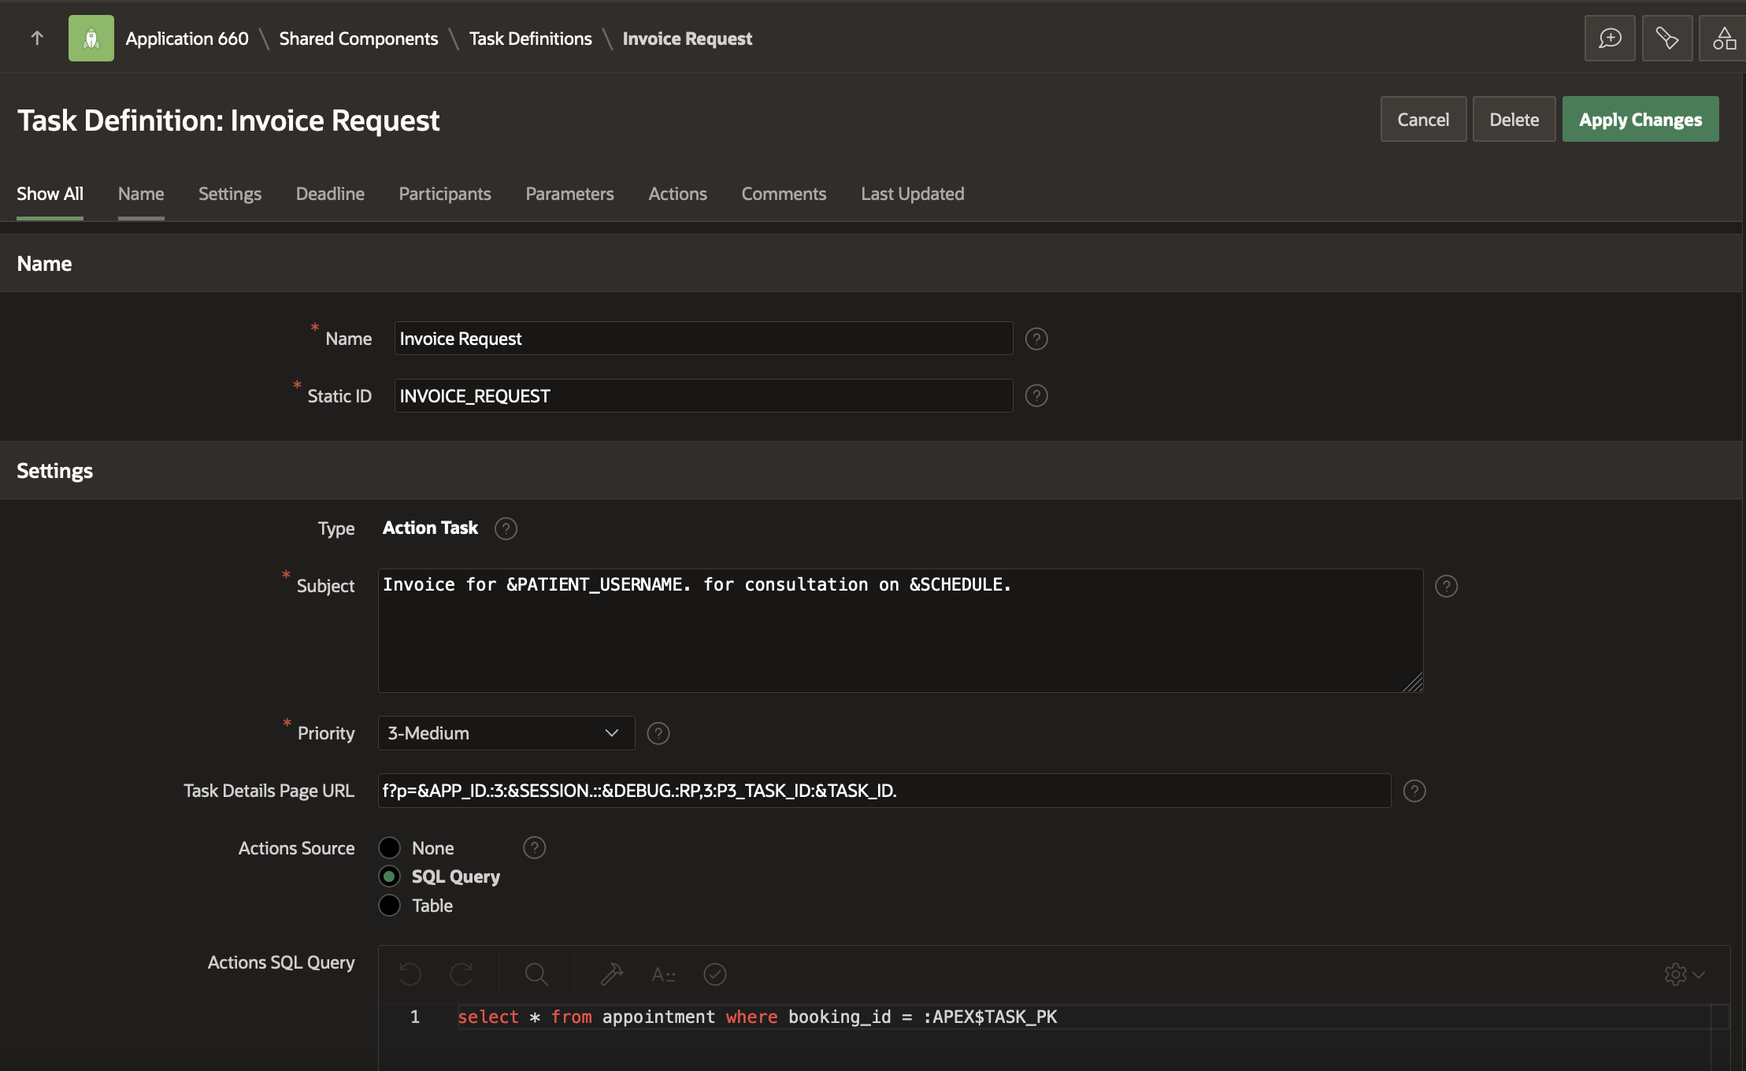Click search icon in SQL editor toolbar
Viewport: 1746px width, 1071px height.
[536, 975]
